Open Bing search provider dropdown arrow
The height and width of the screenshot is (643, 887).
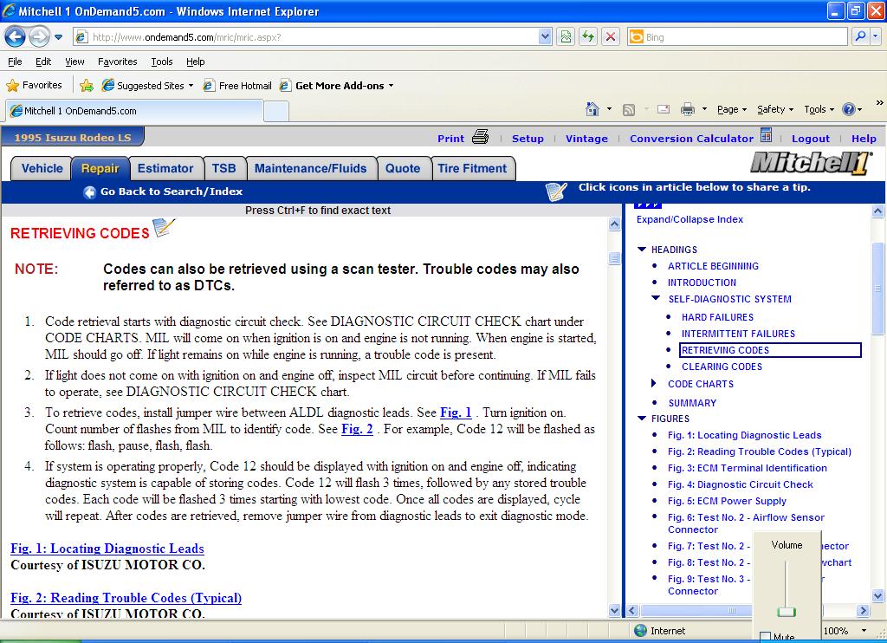[x=875, y=36]
